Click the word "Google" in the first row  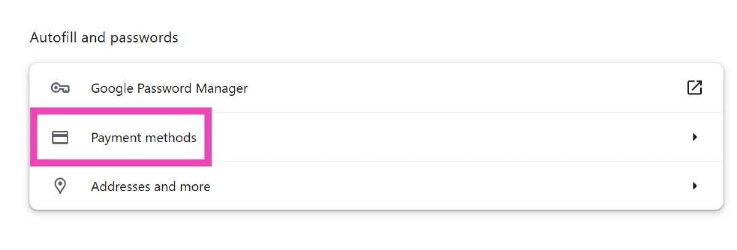click(x=111, y=88)
